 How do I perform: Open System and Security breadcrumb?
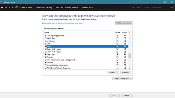tap(44, 7)
